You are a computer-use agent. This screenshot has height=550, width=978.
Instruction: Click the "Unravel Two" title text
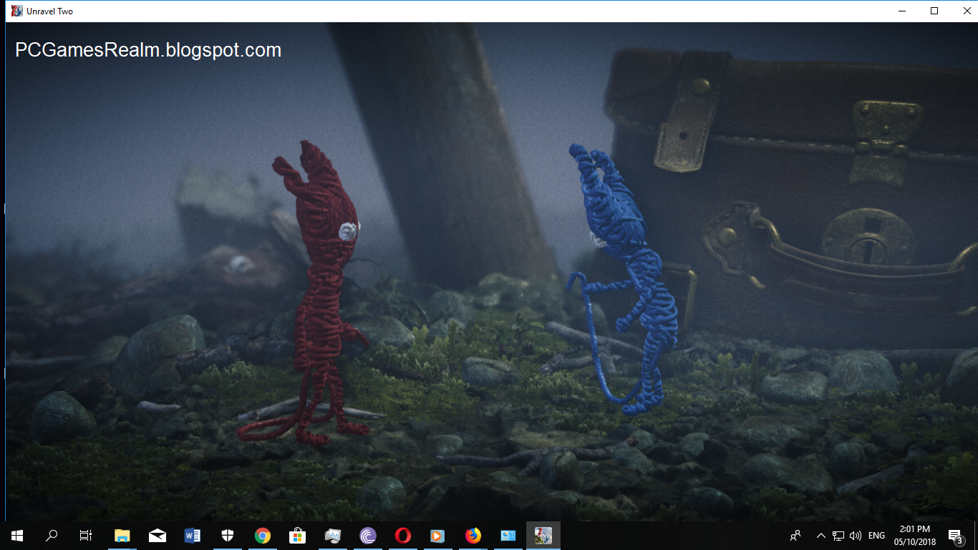coord(50,11)
